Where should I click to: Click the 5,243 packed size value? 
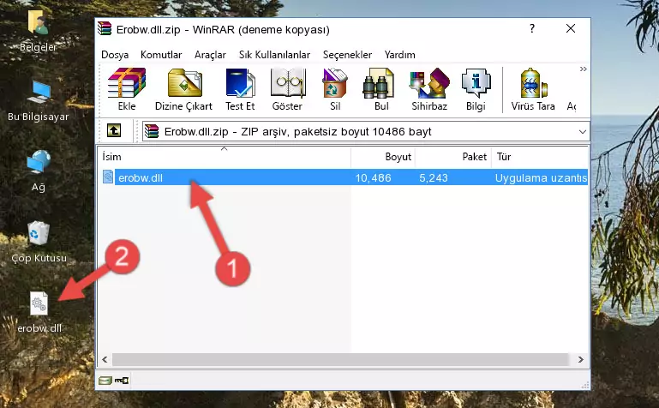(434, 178)
